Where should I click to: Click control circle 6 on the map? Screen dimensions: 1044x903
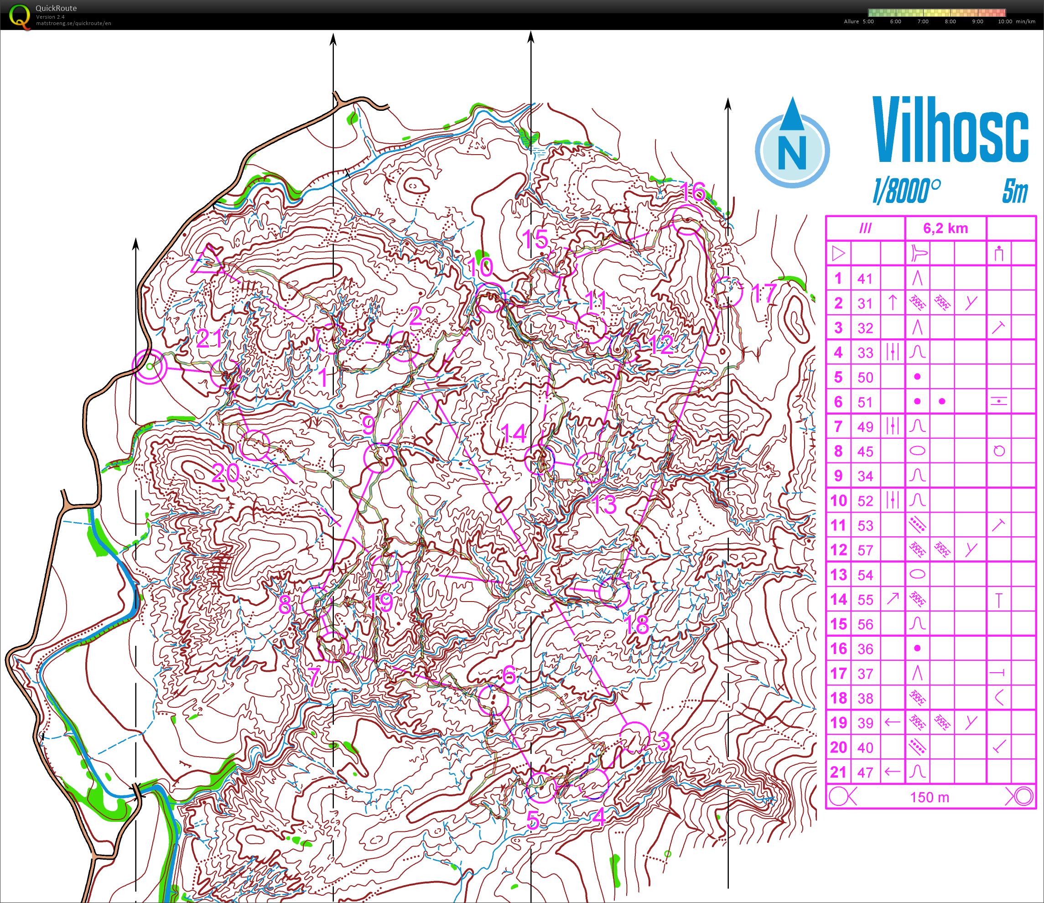[493, 701]
